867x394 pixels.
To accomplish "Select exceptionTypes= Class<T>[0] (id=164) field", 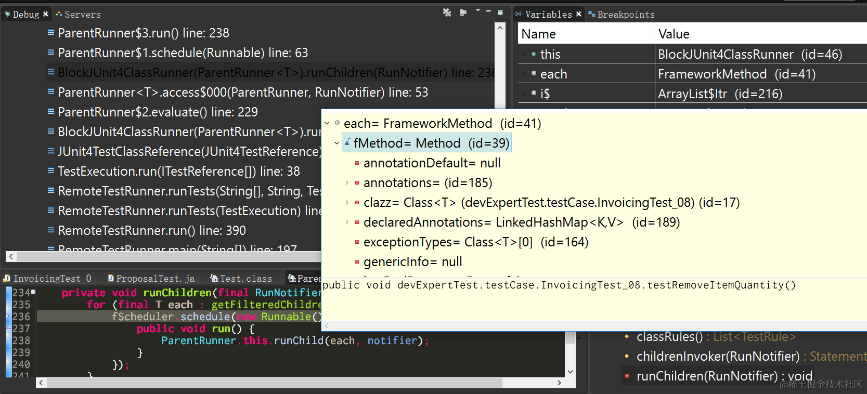I will pos(476,242).
